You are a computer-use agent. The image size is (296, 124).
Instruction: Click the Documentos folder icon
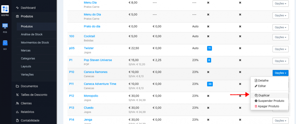18,86
